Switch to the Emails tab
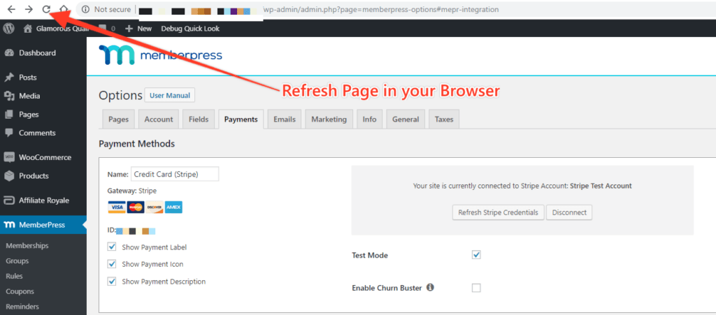Viewport: 716px width, 315px height. [x=285, y=119]
